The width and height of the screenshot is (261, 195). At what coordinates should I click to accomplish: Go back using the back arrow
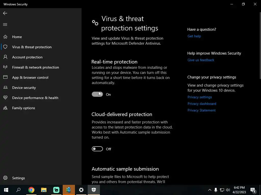[5, 13]
